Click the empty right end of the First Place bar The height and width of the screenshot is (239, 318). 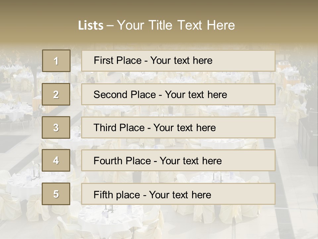point(252,61)
